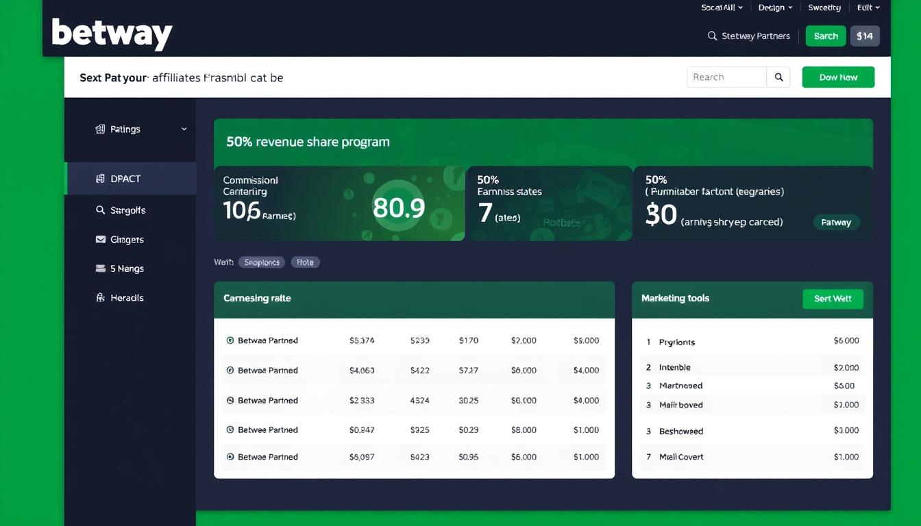Click the betway logo

[x=112, y=34]
